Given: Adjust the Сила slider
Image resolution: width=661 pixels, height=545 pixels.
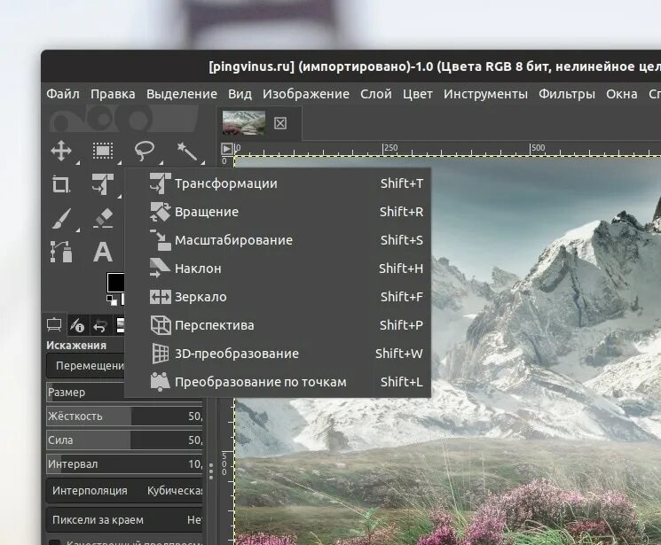Looking at the screenshot, I should 124,440.
